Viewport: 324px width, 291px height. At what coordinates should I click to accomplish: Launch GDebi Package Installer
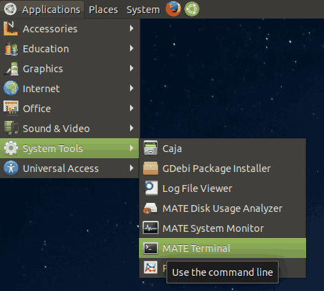[x=222, y=169]
